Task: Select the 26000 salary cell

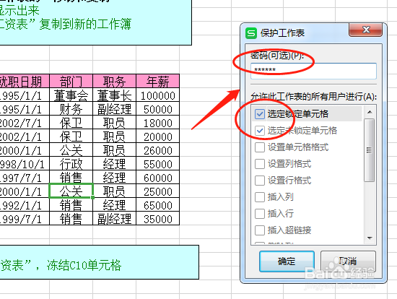Action: click(x=158, y=149)
